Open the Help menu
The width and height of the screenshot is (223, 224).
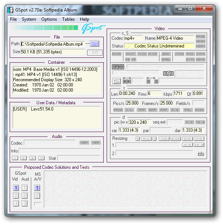84,19
